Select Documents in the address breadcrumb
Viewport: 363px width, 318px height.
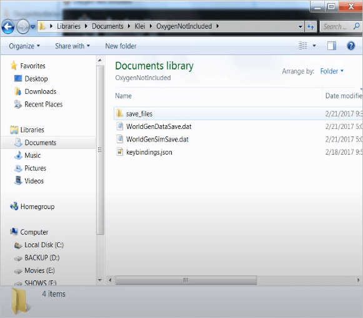(x=107, y=26)
